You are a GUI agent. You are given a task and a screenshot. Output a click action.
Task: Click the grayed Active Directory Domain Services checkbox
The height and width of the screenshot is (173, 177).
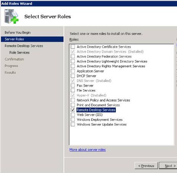(x=73, y=51)
